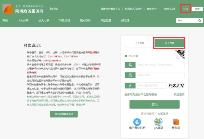Choose CA登录 fingerprint icon
Screen dimensions: 204x139
(158, 122)
